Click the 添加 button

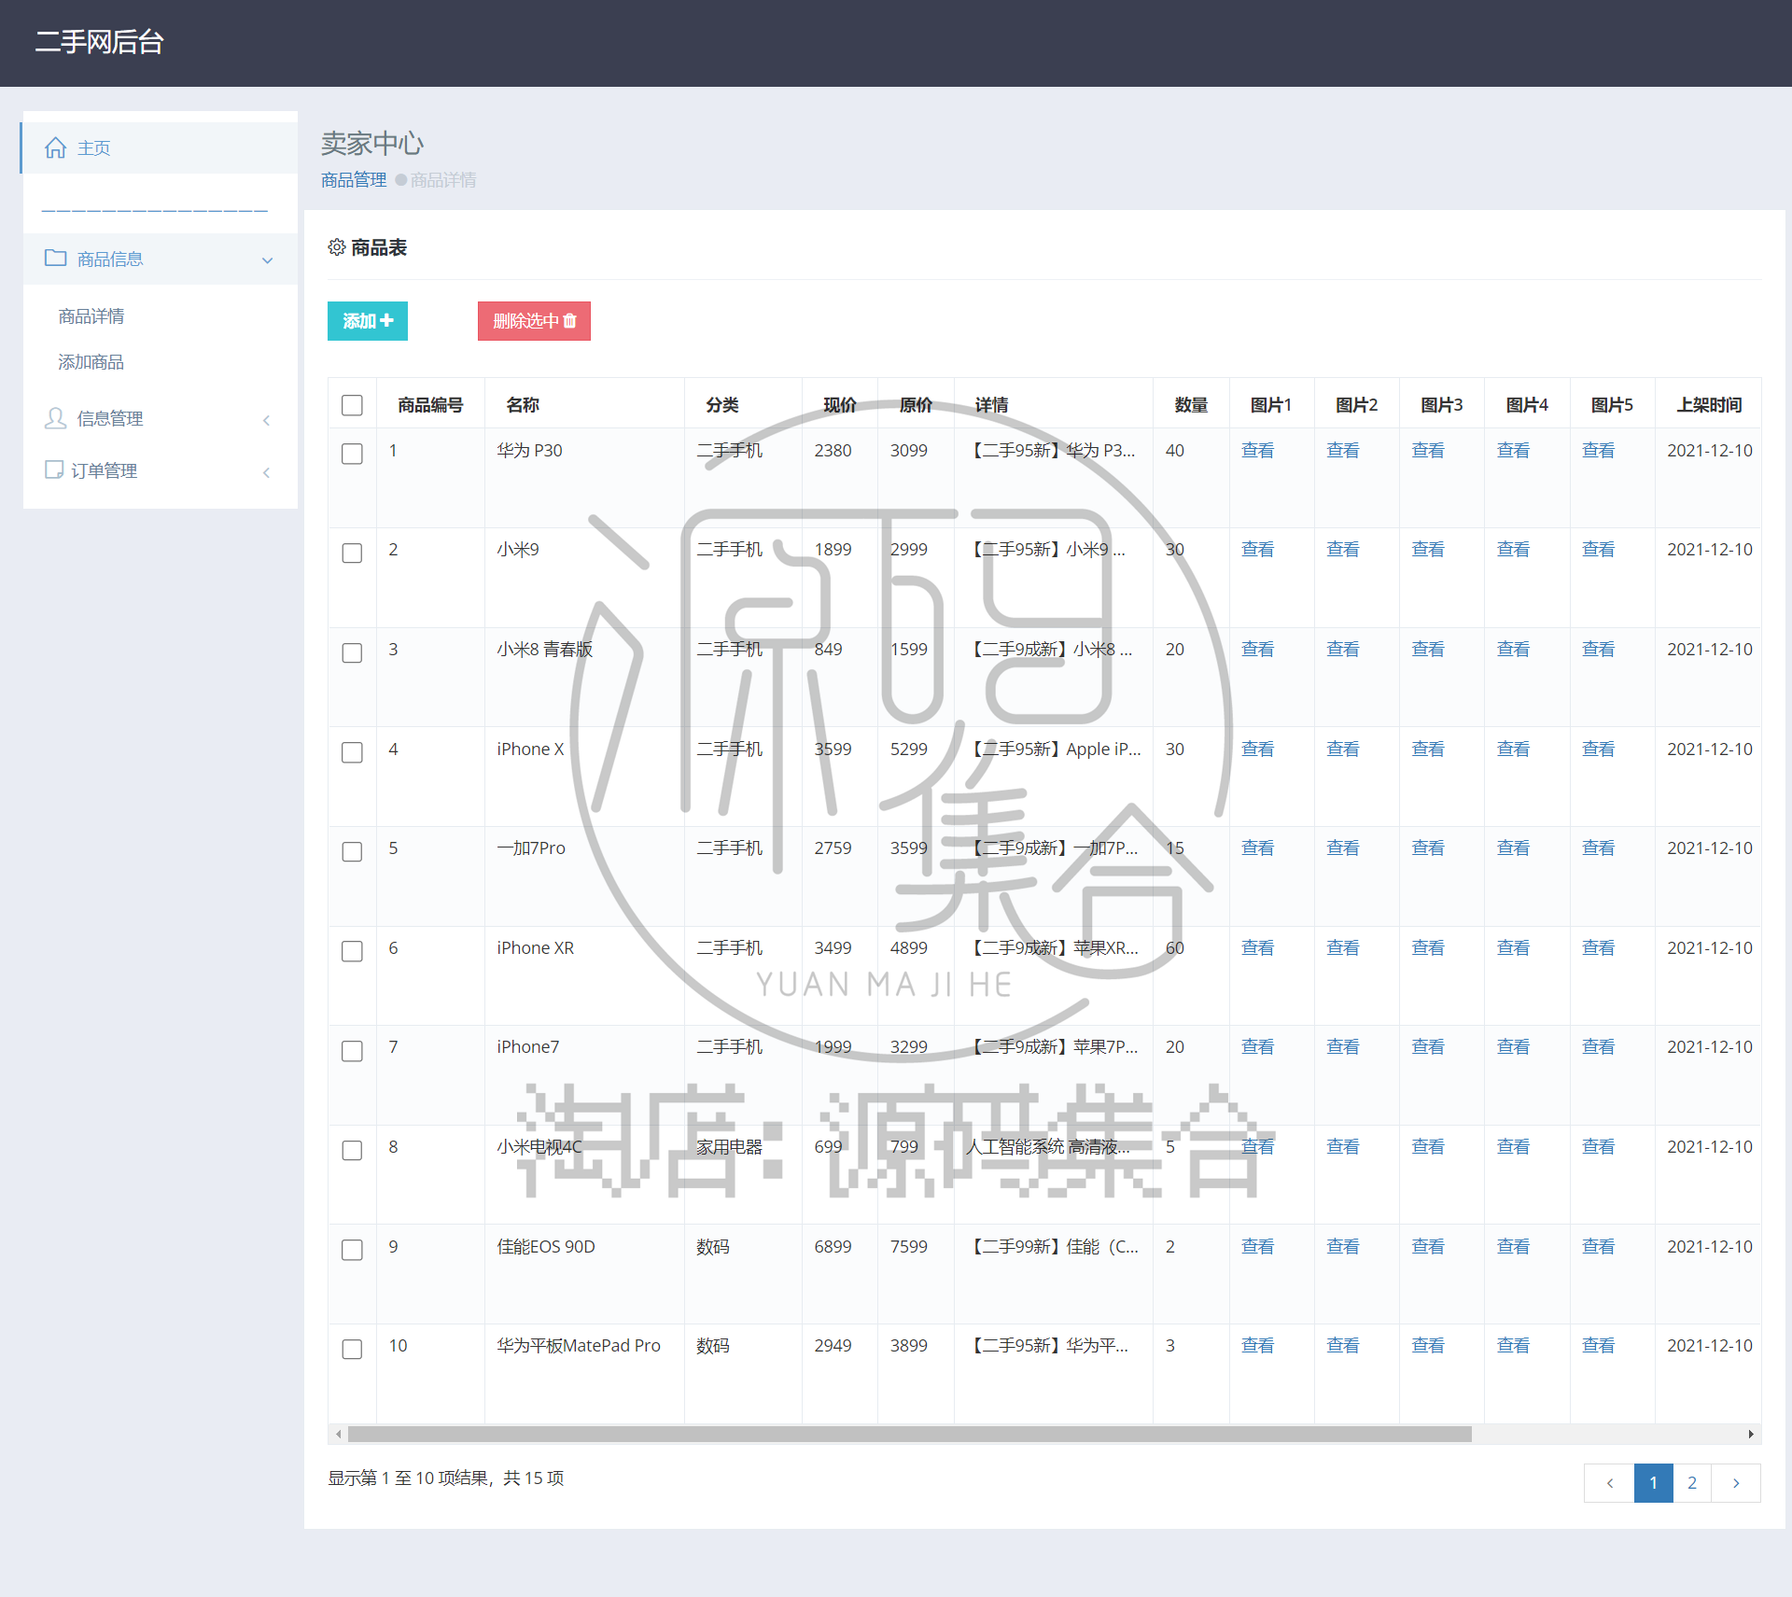368,321
